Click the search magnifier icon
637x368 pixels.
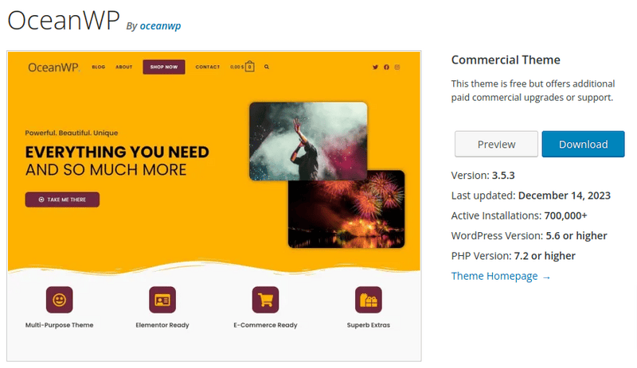point(267,68)
